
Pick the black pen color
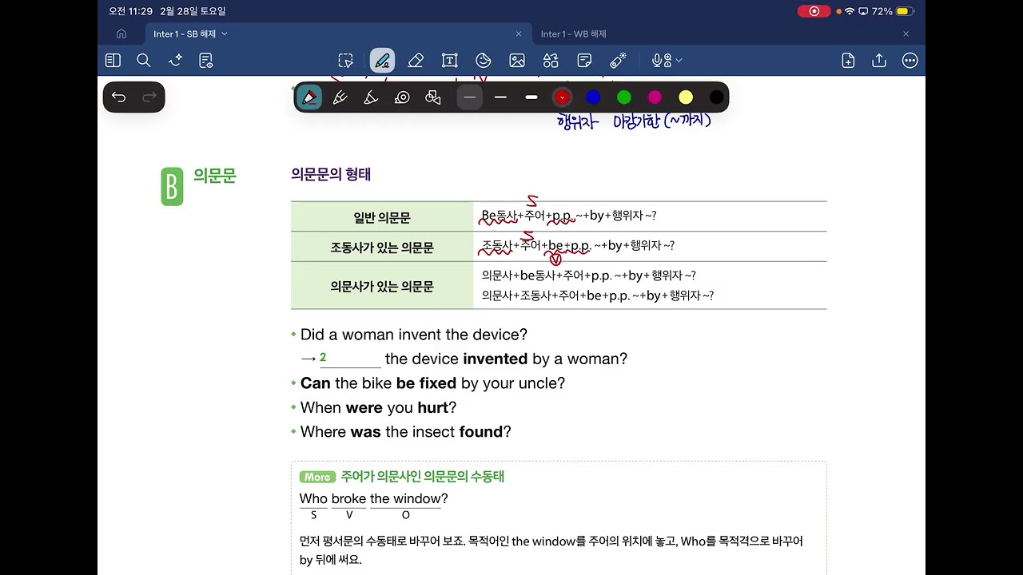coord(717,97)
